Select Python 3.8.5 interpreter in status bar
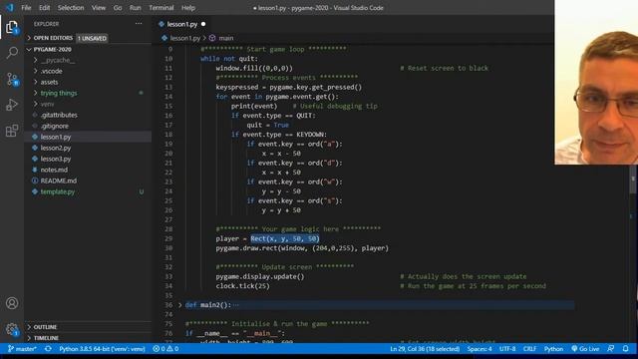The height and width of the screenshot is (359, 638). point(102,349)
